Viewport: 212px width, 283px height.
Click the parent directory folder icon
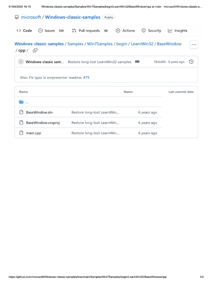click(21, 102)
